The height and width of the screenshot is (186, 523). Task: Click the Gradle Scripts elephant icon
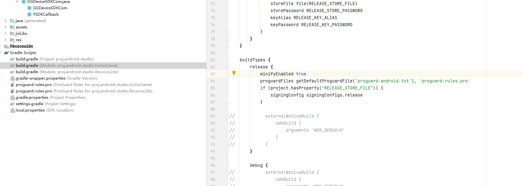6,53
